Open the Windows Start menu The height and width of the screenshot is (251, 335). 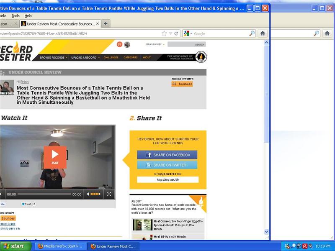(15, 246)
